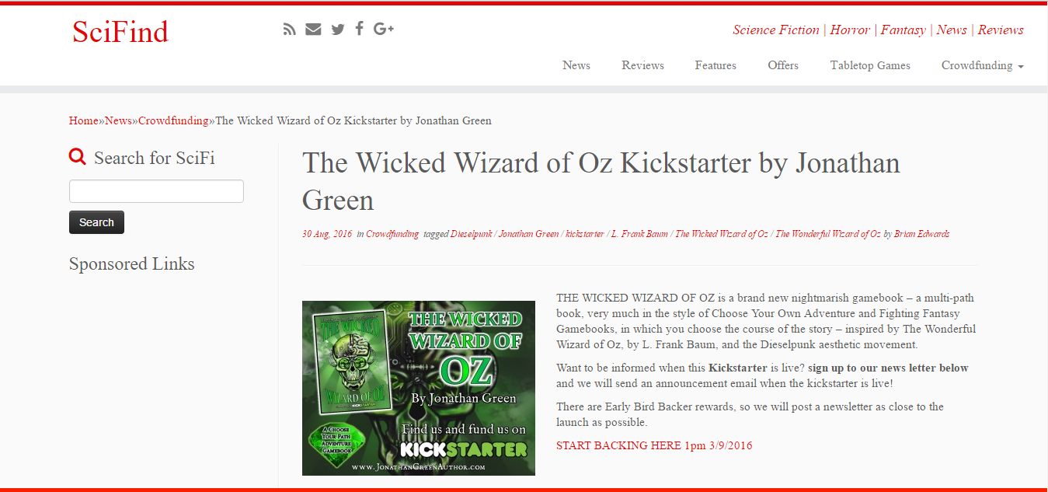Open the Offers menu item
1048x492 pixels.
pyautogui.click(x=783, y=65)
